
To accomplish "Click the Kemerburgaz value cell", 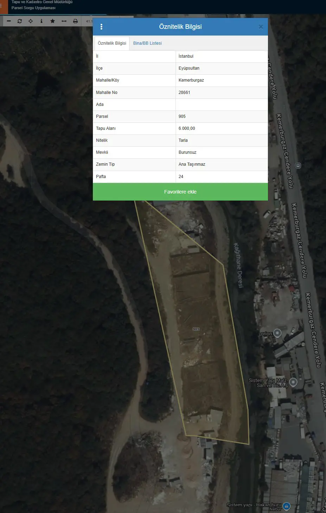I will (x=222, y=80).
